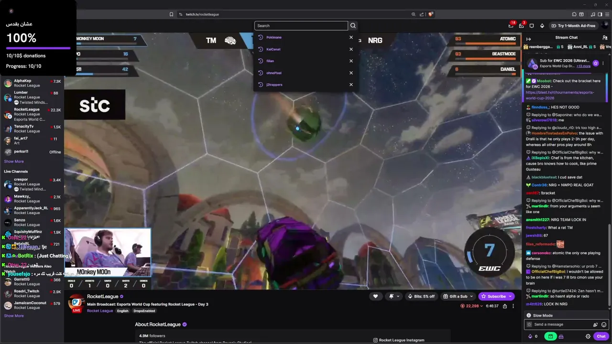Expand viewers-also-watch list with Show More
Viewport: 612px width, 344px height.
[x=14, y=316]
